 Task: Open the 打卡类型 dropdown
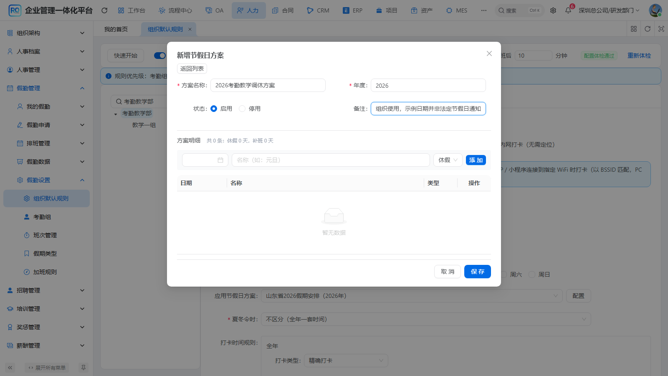click(346, 361)
